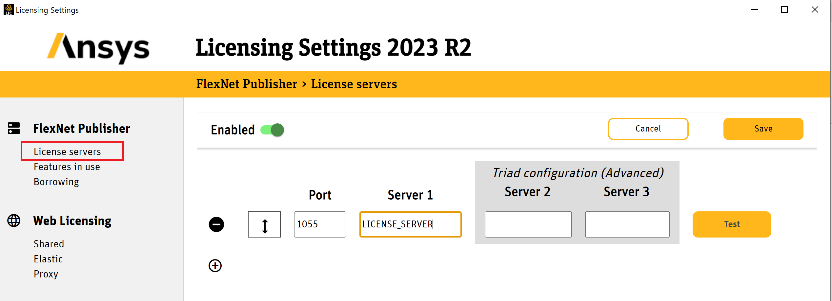Click the Ansys logo
832x301 pixels.
click(x=98, y=48)
